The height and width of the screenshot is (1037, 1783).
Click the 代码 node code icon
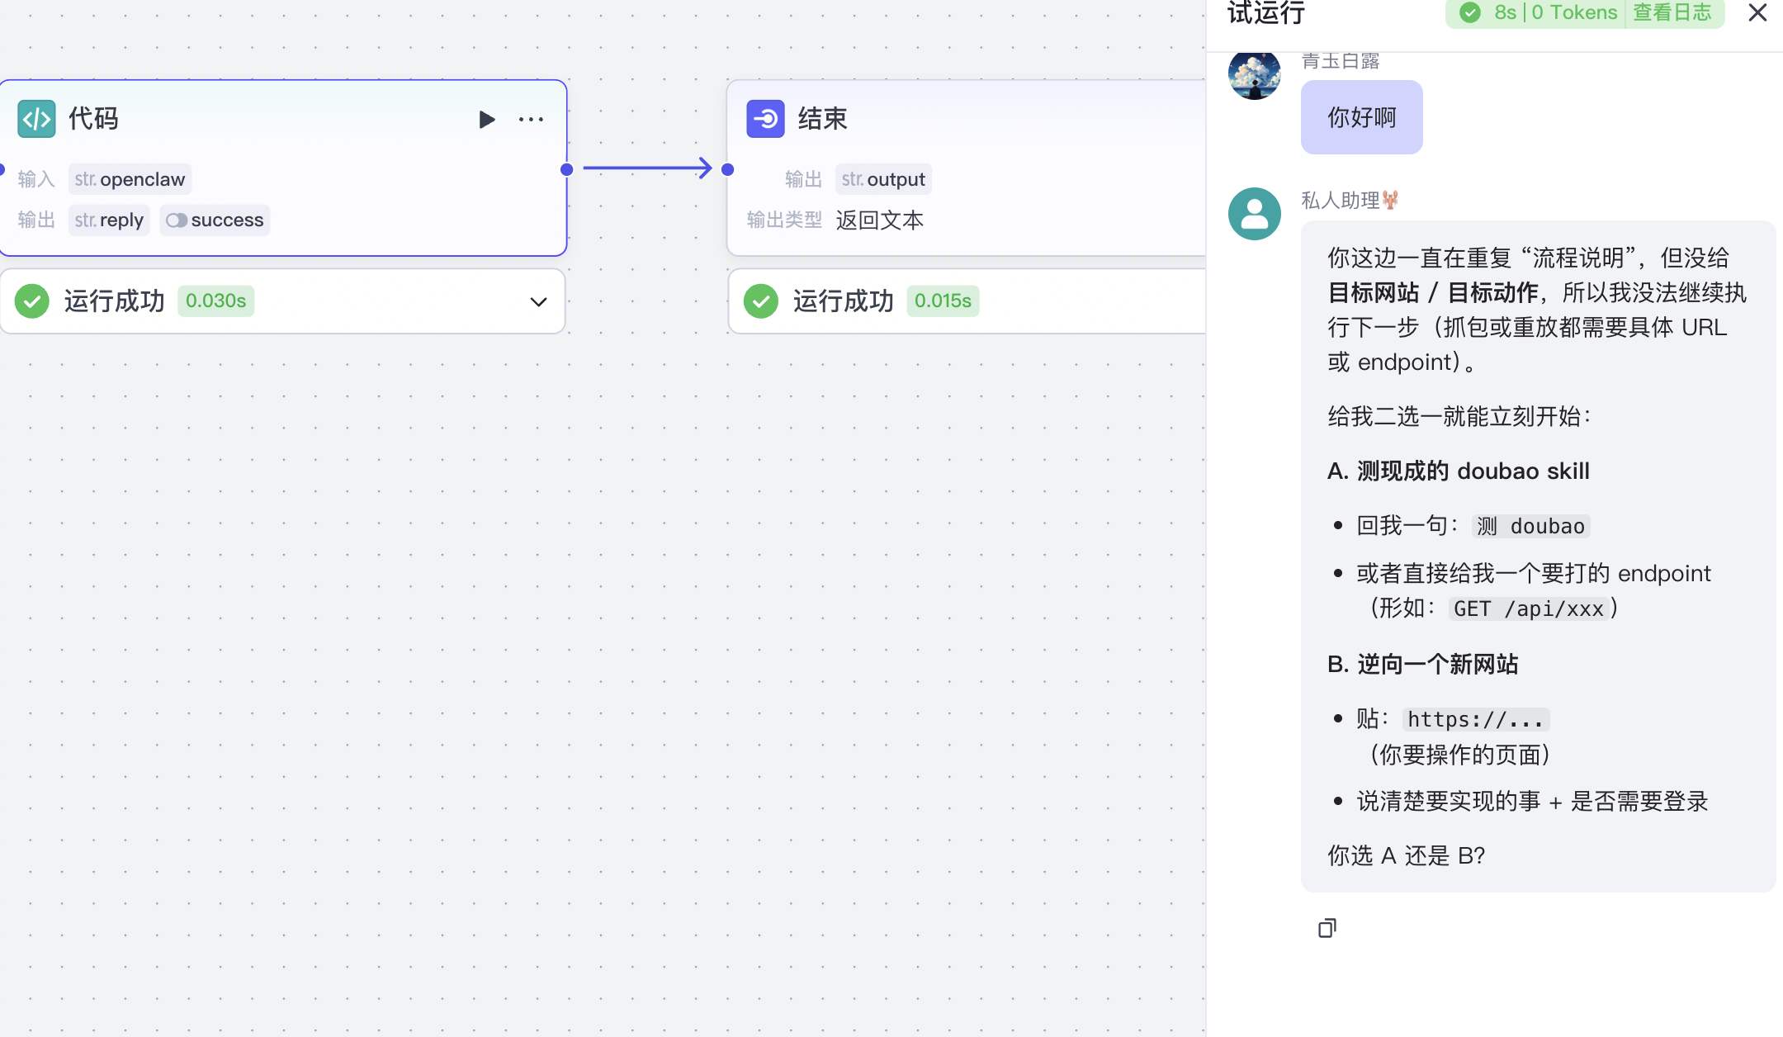(x=36, y=119)
